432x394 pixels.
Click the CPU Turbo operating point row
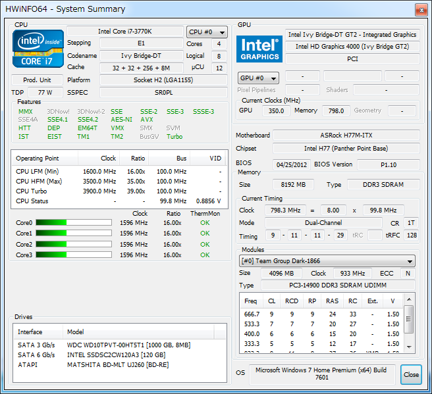click(119, 191)
